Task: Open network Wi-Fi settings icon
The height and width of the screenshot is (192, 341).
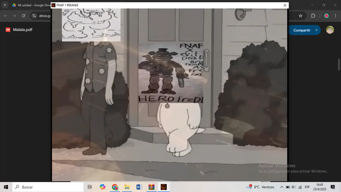Action: 300,187
